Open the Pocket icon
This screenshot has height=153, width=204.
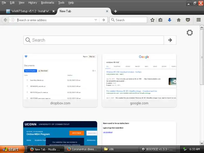[188, 20]
